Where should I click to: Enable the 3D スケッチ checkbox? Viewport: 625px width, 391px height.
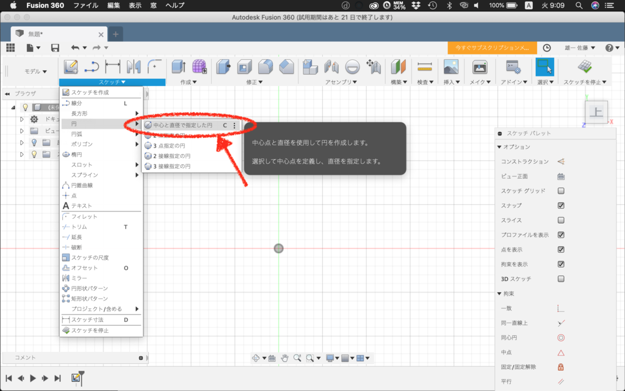[x=561, y=279]
